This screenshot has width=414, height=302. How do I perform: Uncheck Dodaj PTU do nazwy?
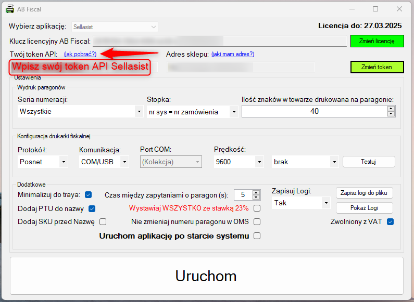pos(92,208)
